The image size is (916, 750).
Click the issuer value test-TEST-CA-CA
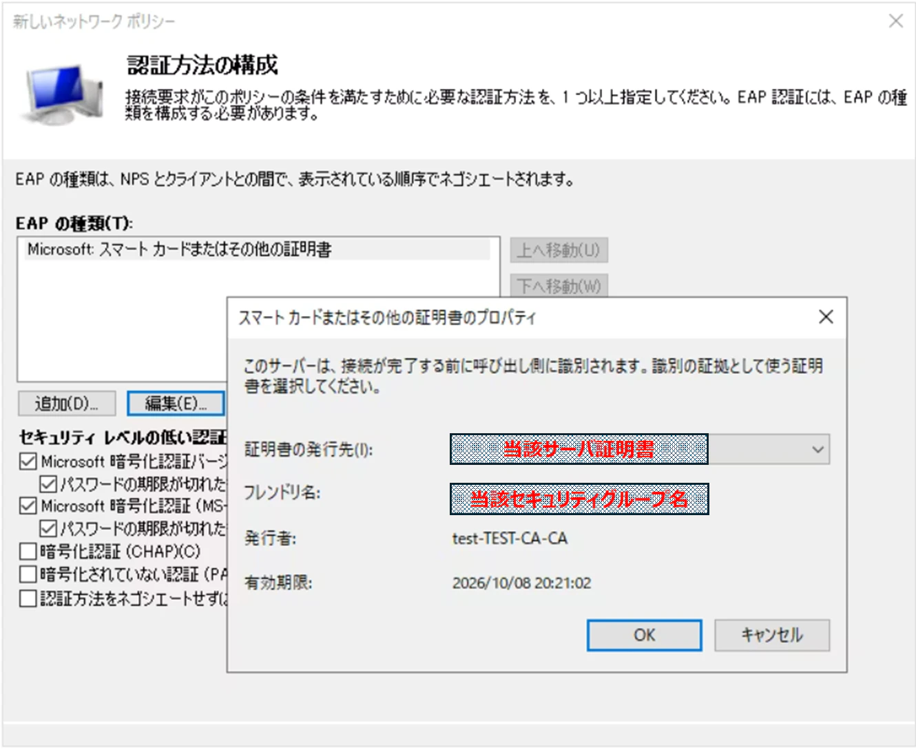(510, 539)
